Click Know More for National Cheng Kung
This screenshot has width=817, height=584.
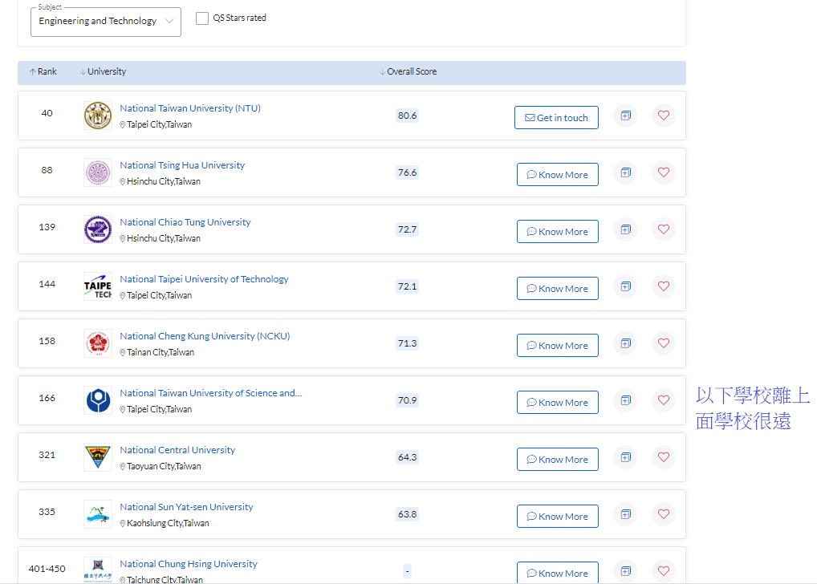[x=558, y=346]
